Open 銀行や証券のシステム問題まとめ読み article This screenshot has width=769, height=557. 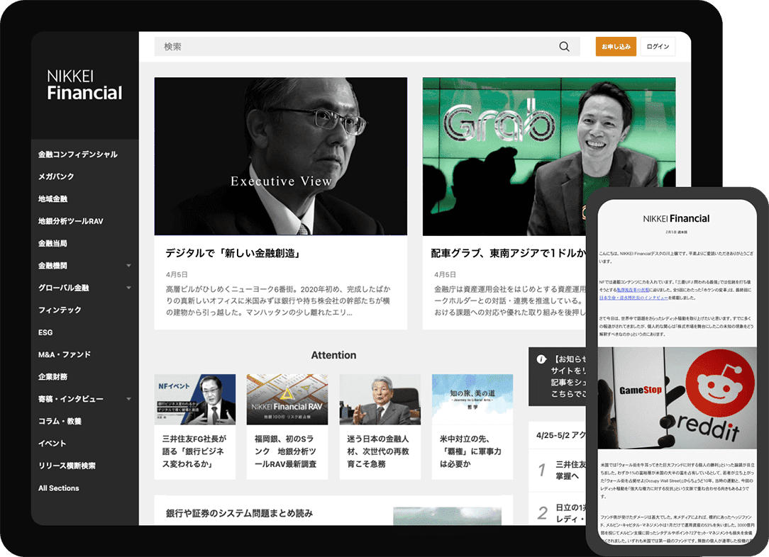tap(239, 513)
